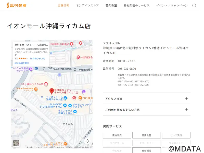Click the リペア受付 service button

pos(176,135)
